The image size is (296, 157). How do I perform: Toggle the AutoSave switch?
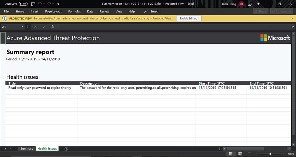[23, 4]
